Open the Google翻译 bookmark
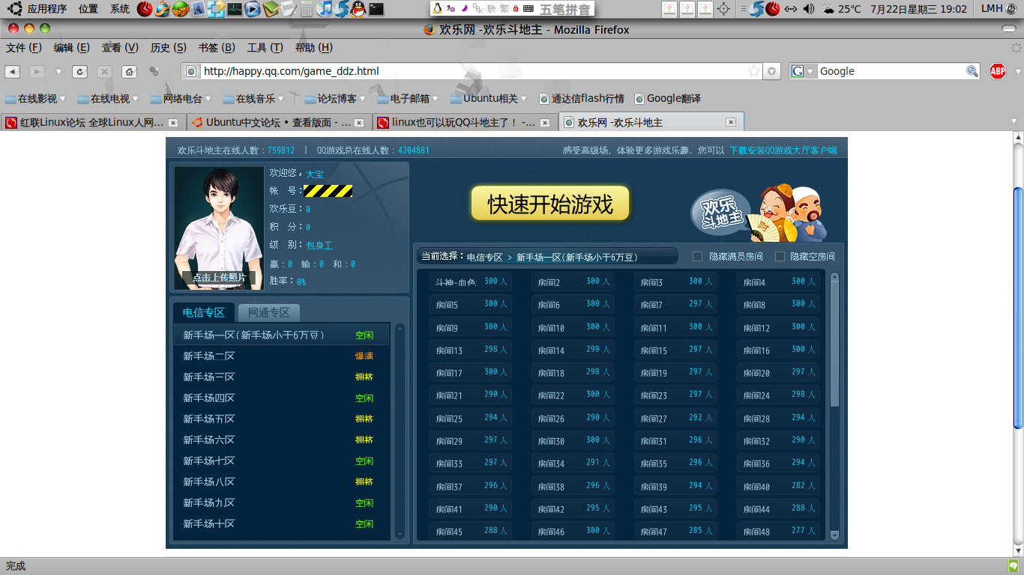1024x575 pixels. pos(668,98)
